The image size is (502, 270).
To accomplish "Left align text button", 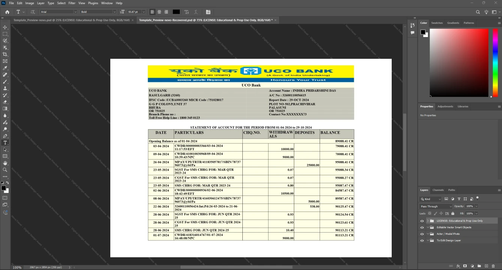I will pyautogui.click(x=152, y=12).
